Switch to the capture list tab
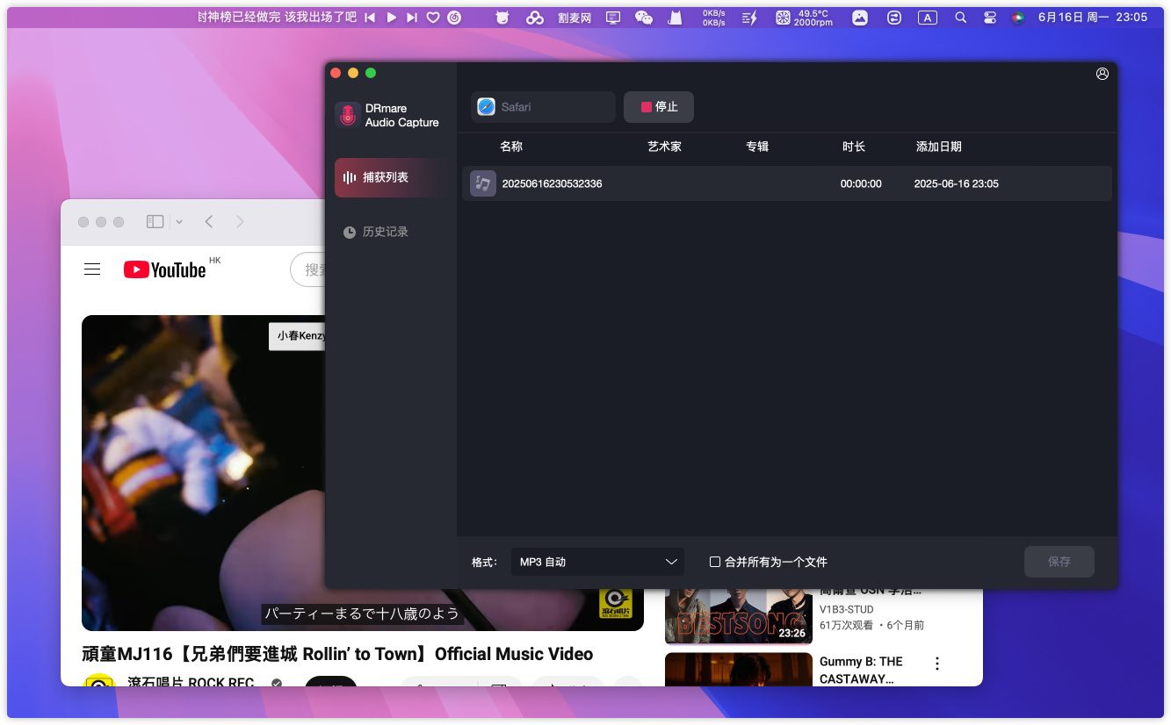1171x725 pixels. click(387, 177)
